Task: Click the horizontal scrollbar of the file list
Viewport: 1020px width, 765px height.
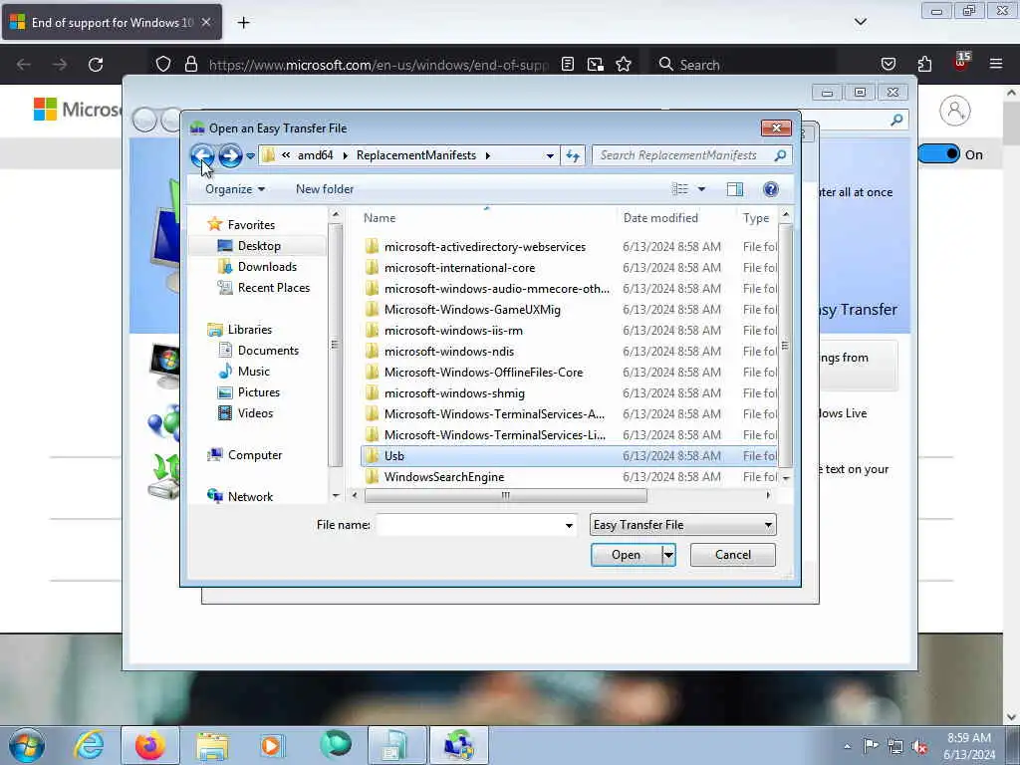Action: (505, 496)
